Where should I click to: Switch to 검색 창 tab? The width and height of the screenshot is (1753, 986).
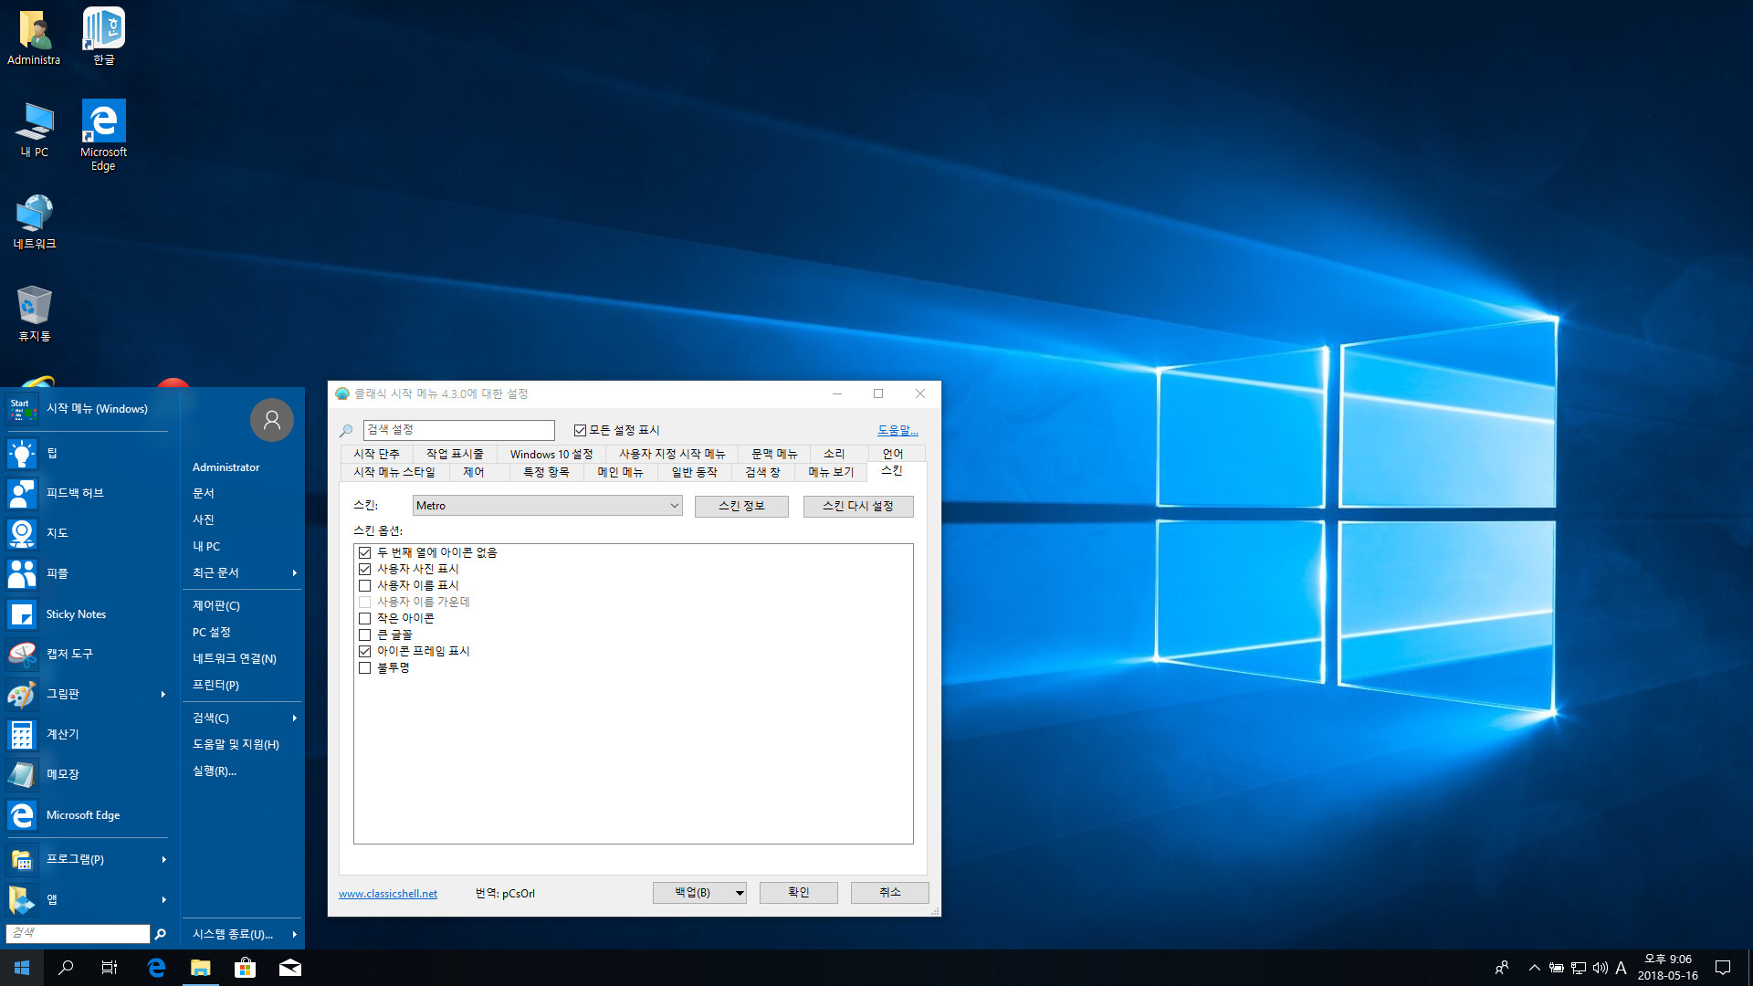762,472
